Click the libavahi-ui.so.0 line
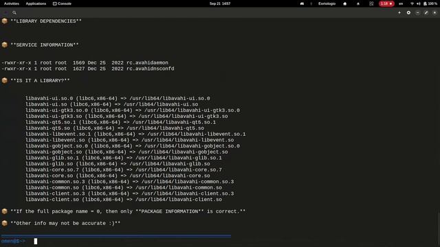 (118, 99)
